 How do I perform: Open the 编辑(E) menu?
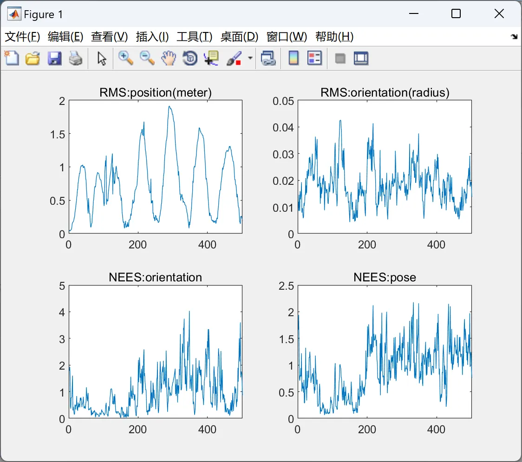coord(65,37)
